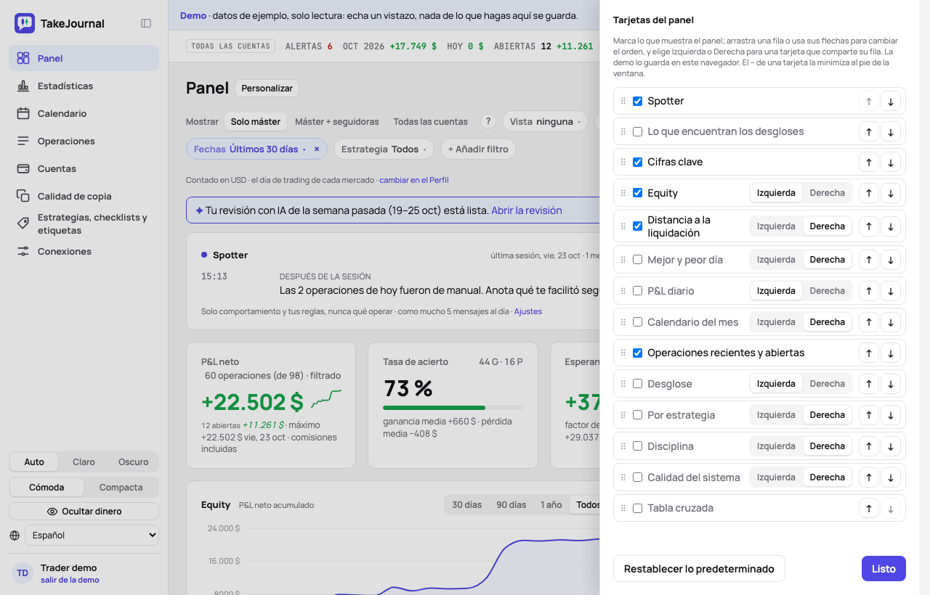Move Tabla cruzada card up
930x595 pixels.
868,508
